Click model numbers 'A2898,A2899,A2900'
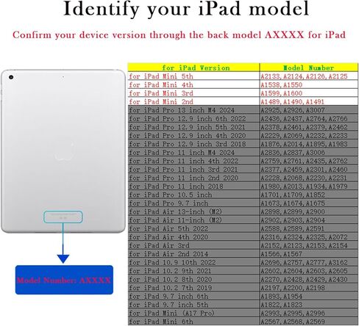This screenshot has width=359, height=326. (293, 211)
